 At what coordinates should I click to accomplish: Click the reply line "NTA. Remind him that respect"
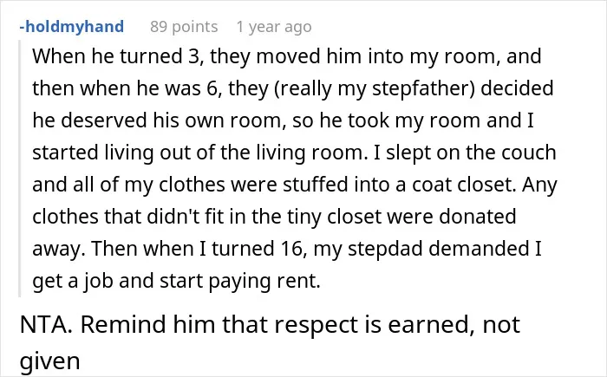[270, 324]
